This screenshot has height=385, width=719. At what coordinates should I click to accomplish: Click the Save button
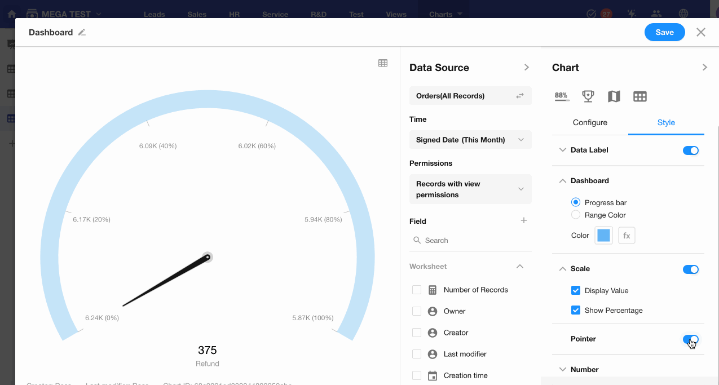664,33
